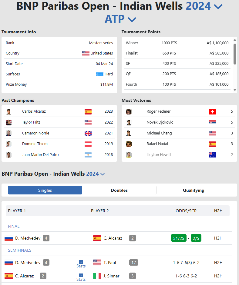Image resolution: width=239 pixels, height=285 pixels.
Task: Click the Hard court surface icon
Action: (x=100, y=74)
